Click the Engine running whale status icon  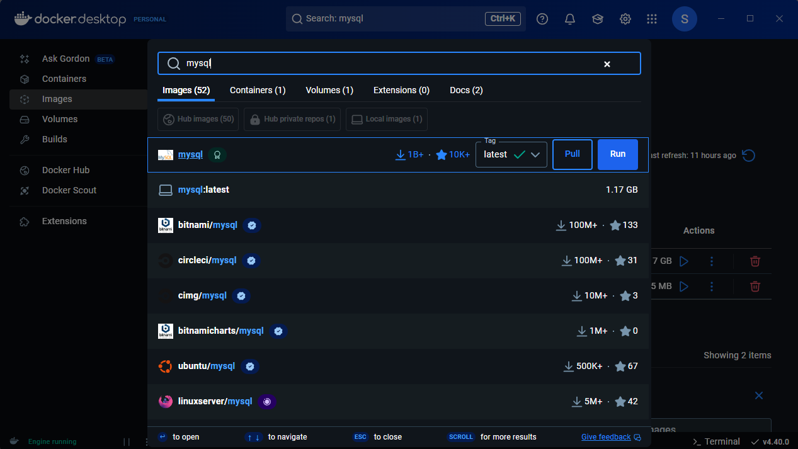(x=14, y=441)
